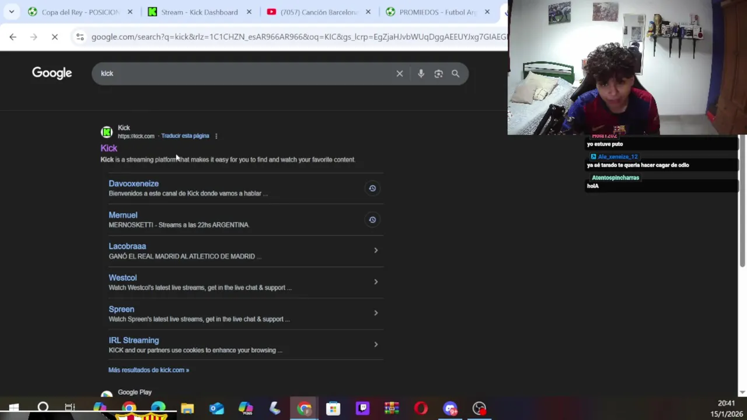Stop loading the page
Image resolution: width=747 pixels, height=420 pixels.
point(54,37)
